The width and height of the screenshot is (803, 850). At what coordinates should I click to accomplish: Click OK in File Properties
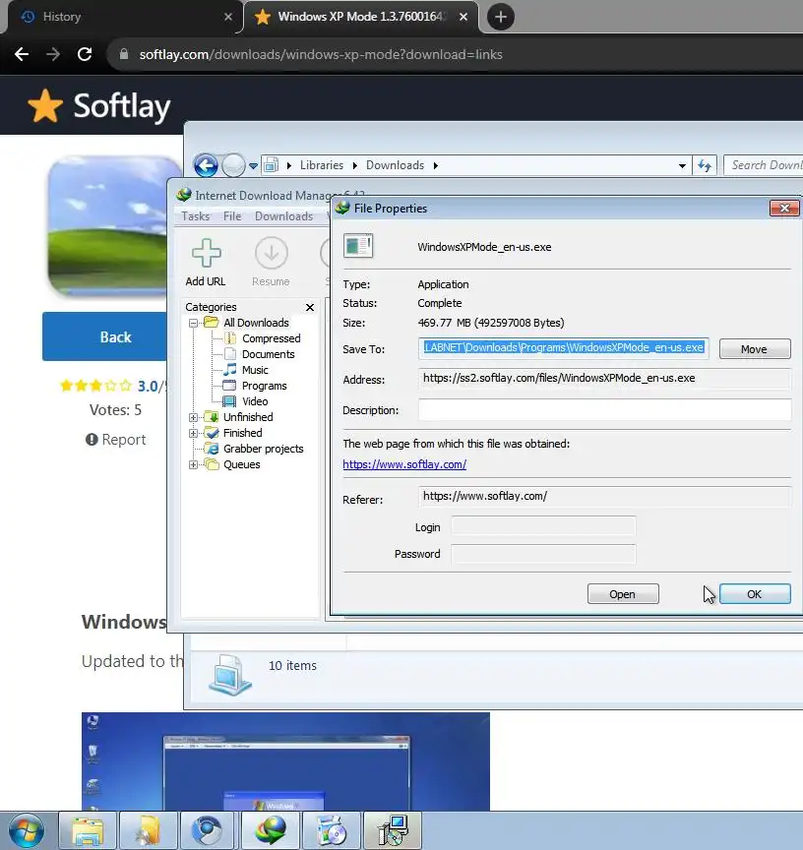click(755, 594)
